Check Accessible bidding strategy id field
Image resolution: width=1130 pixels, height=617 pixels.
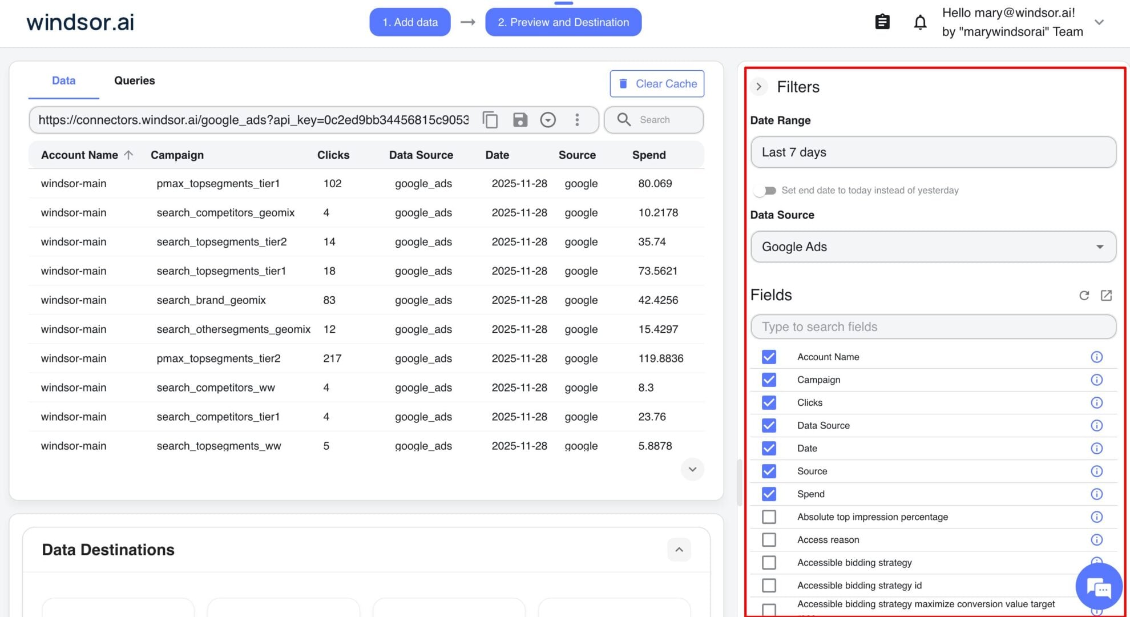coord(769,585)
